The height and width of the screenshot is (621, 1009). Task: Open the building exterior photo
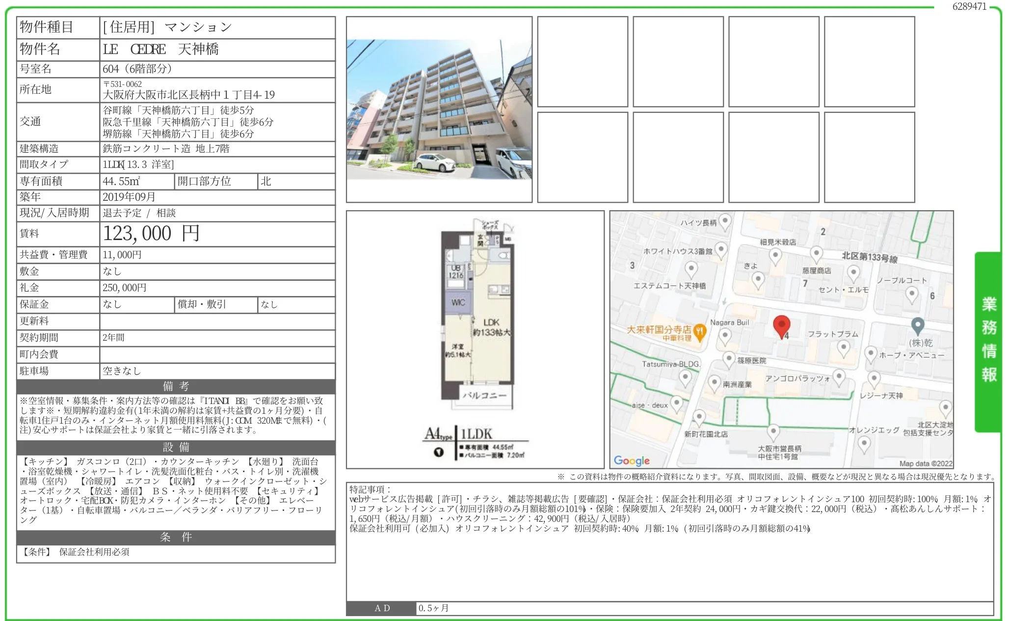click(x=439, y=109)
